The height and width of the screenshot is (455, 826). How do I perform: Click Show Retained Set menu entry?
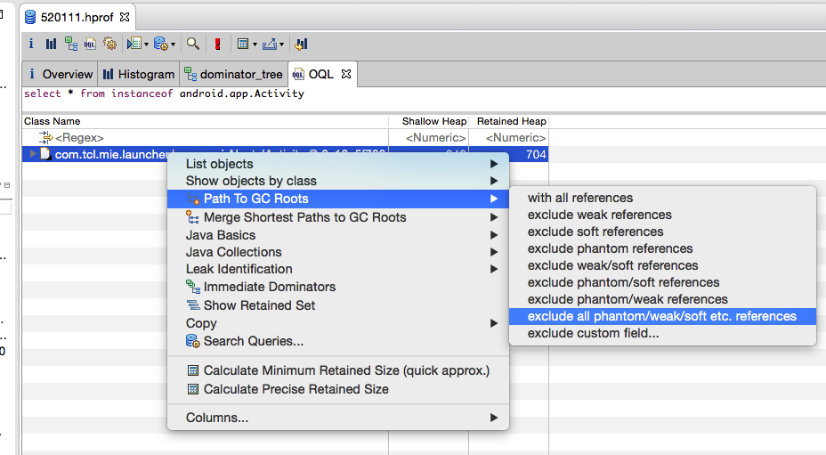click(x=259, y=305)
